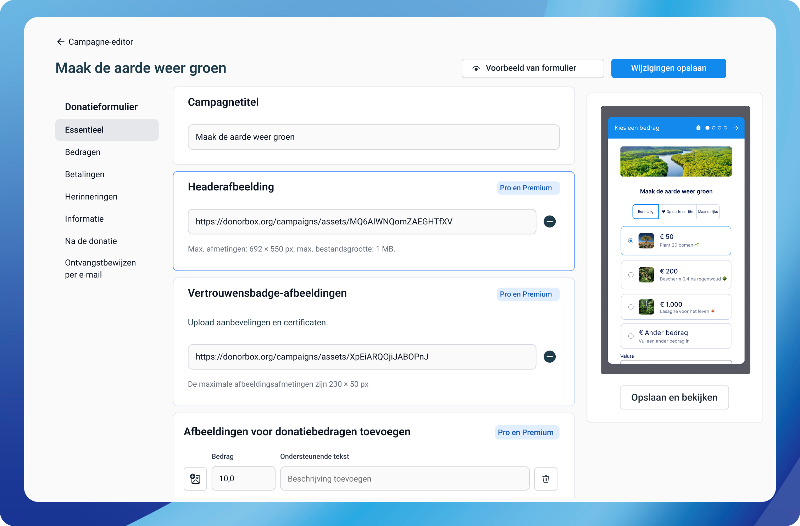The height and width of the screenshot is (526, 800).
Task: Select the € 1.000 radio option
Action: coord(630,307)
